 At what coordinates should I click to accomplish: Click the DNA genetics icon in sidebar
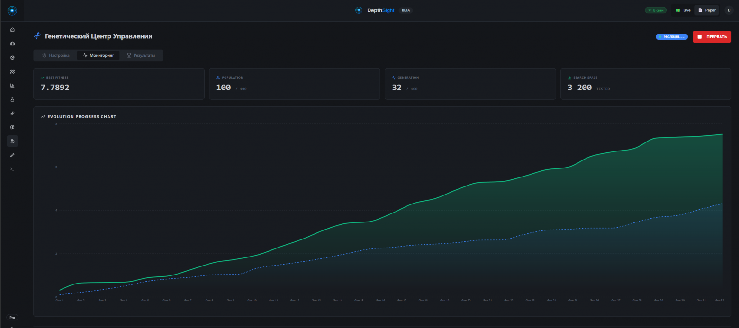pos(12,113)
